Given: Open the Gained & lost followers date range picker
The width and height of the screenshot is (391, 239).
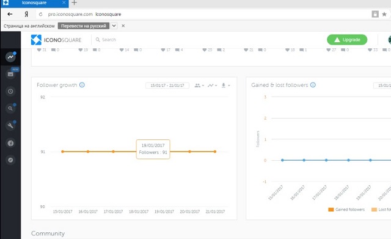Looking at the screenshot, I should click(x=382, y=86).
